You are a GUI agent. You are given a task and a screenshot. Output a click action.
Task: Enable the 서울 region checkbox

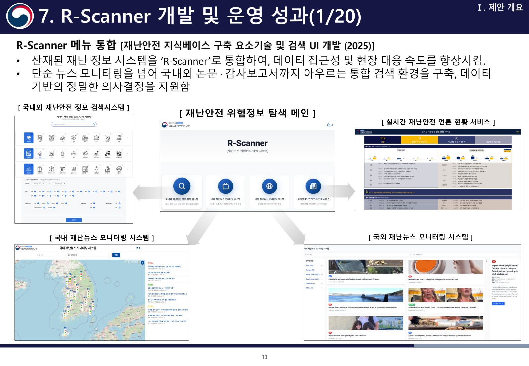tap(43, 192)
